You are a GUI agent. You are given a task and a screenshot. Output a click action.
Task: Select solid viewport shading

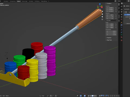(x=92, y=96)
